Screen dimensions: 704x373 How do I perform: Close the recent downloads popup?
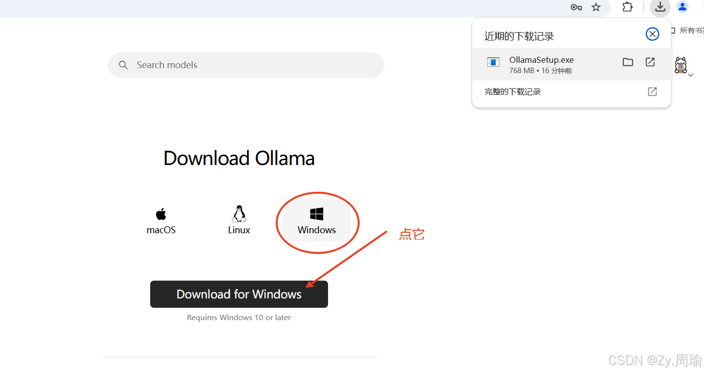point(652,34)
